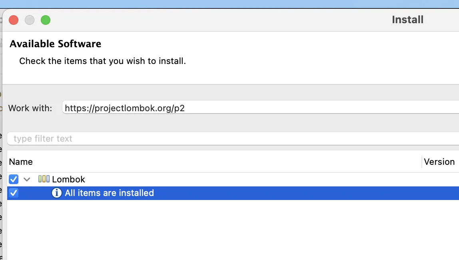Click the "Available Software" heading
This screenshot has width=459, height=260.
[55, 44]
